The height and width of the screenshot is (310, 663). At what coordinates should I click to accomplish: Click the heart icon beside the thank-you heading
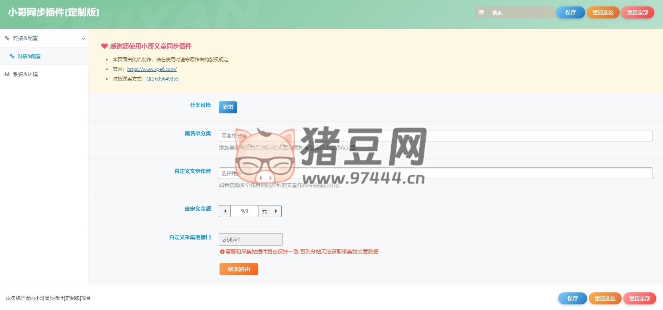104,46
